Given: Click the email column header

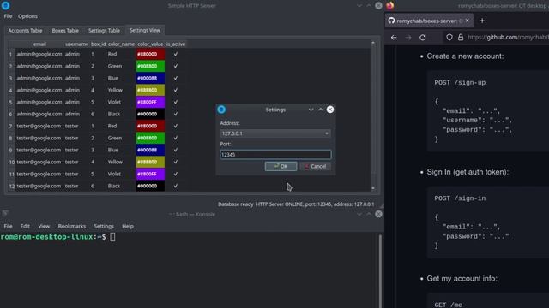Looking at the screenshot, I should click(39, 44).
